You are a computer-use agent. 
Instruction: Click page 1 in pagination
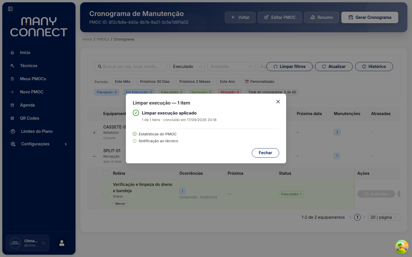coord(357,217)
